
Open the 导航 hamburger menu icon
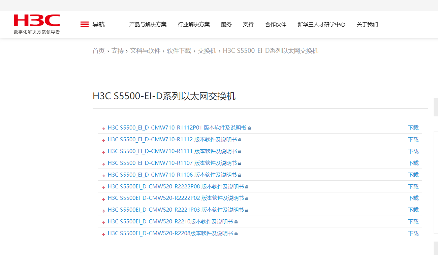click(x=85, y=25)
